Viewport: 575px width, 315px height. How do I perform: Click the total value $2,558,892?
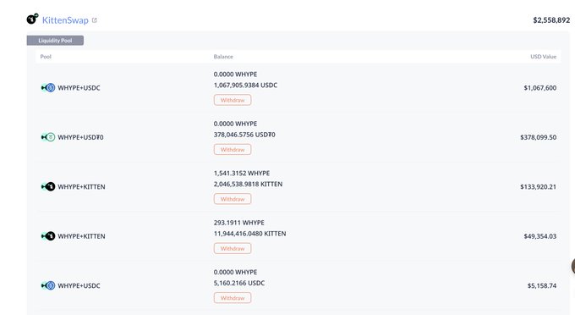click(x=551, y=20)
